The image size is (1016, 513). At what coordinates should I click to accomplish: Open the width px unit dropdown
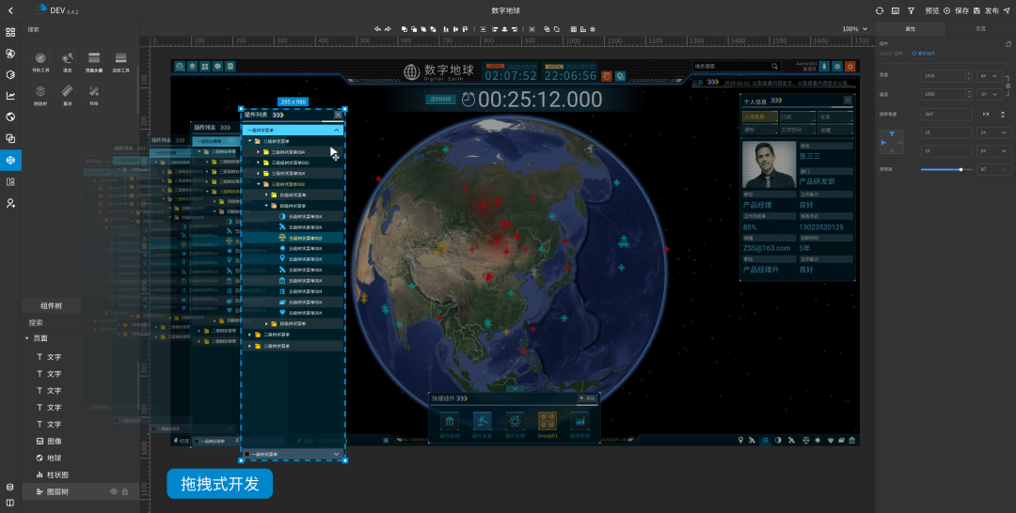[x=990, y=76]
